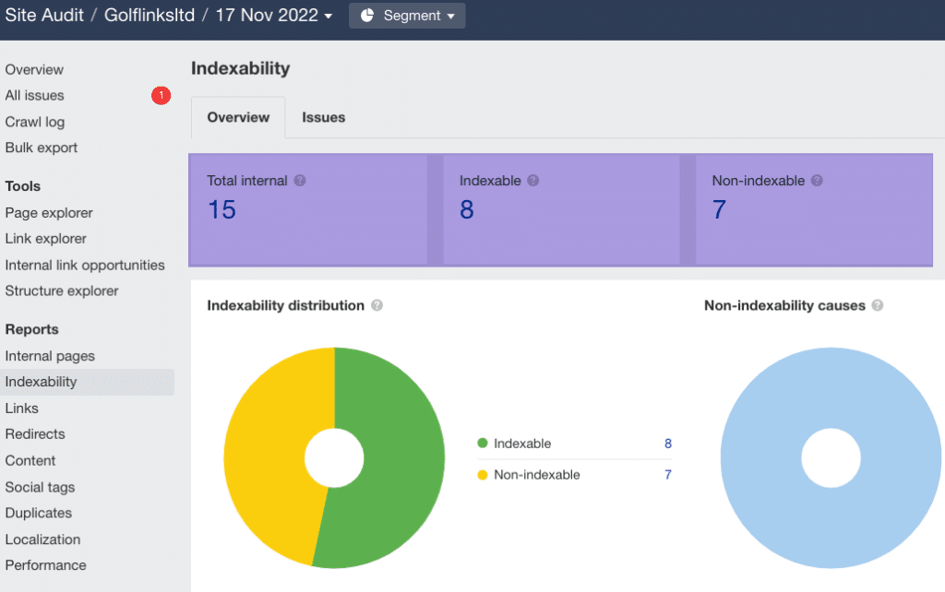Expand the 17 Nov 2022 crawl date dropdown
Viewport: 945px width, 592px height.
[274, 16]
